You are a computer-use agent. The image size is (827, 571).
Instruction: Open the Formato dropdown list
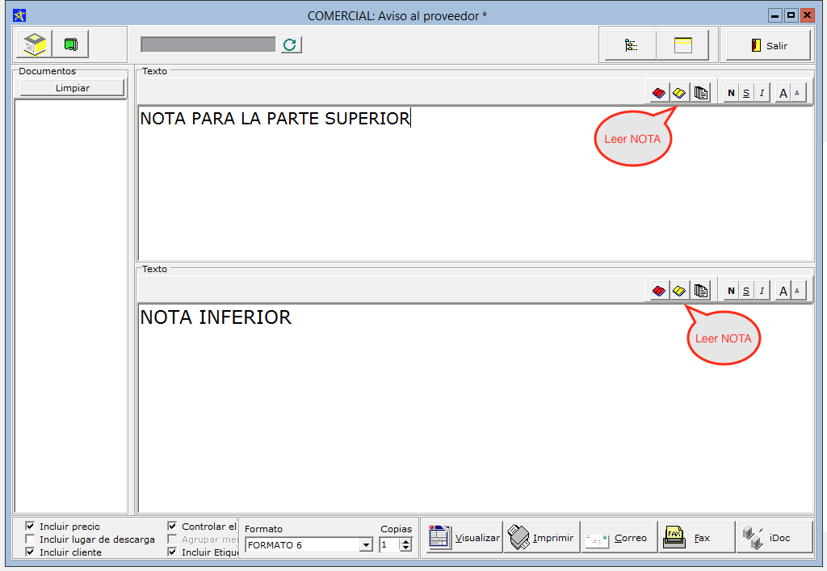pyautogui.click(x=366, y=545)
